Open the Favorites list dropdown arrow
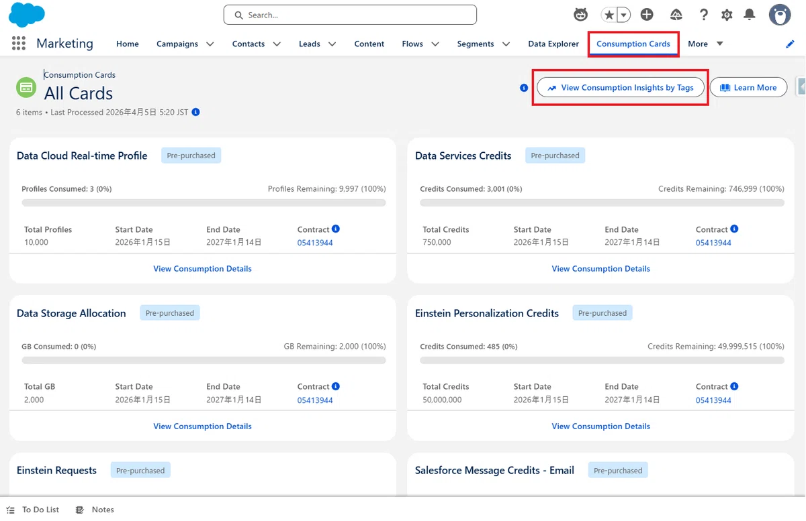 (624, 15)
